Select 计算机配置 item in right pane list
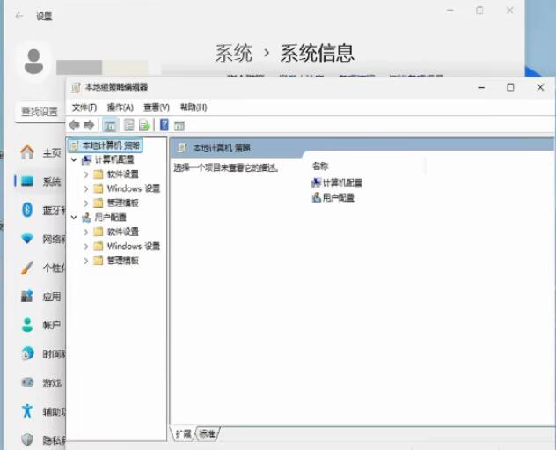Image resolution: width=556 pixels, height=450 pixels. pos(337,182)
